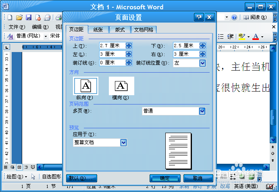Click the gutter 装订线 input field
This screenshot has height=192, width=279.
pyautogui.click(x=112, y=63)
